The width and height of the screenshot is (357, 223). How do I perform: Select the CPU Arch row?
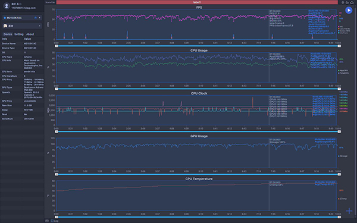coord(22,72)
